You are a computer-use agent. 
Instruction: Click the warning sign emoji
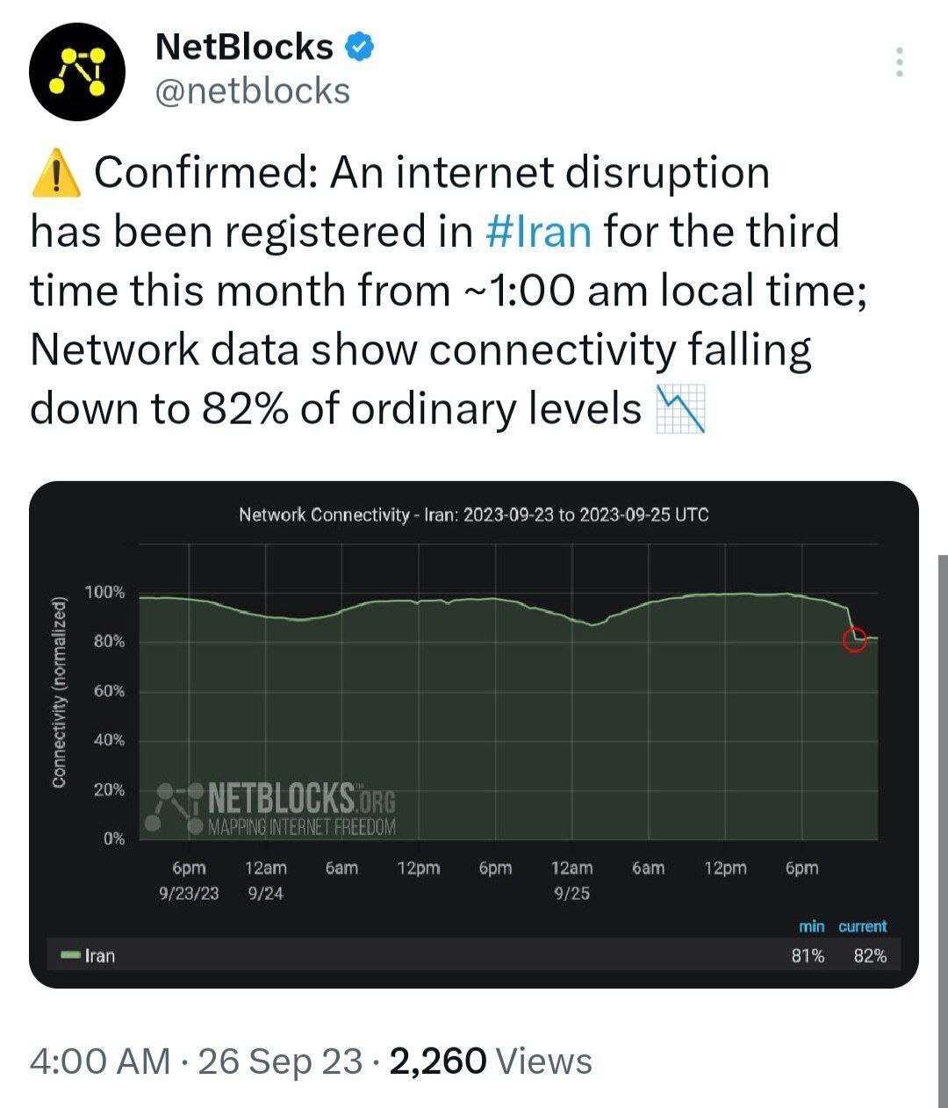coord(55,173)
